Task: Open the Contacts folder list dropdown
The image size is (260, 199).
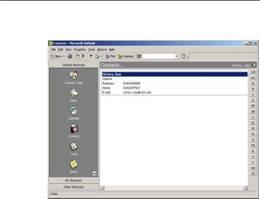Action: click(121, 66)
